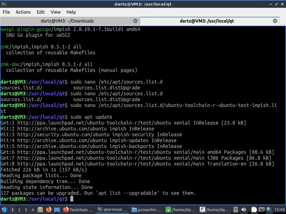
Task: Open the text editor /home/da taskbar window
Action: [x=214, y=210]
